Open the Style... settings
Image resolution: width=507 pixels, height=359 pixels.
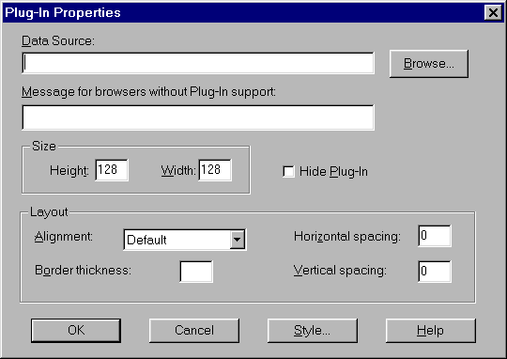[x=313, y=331]
